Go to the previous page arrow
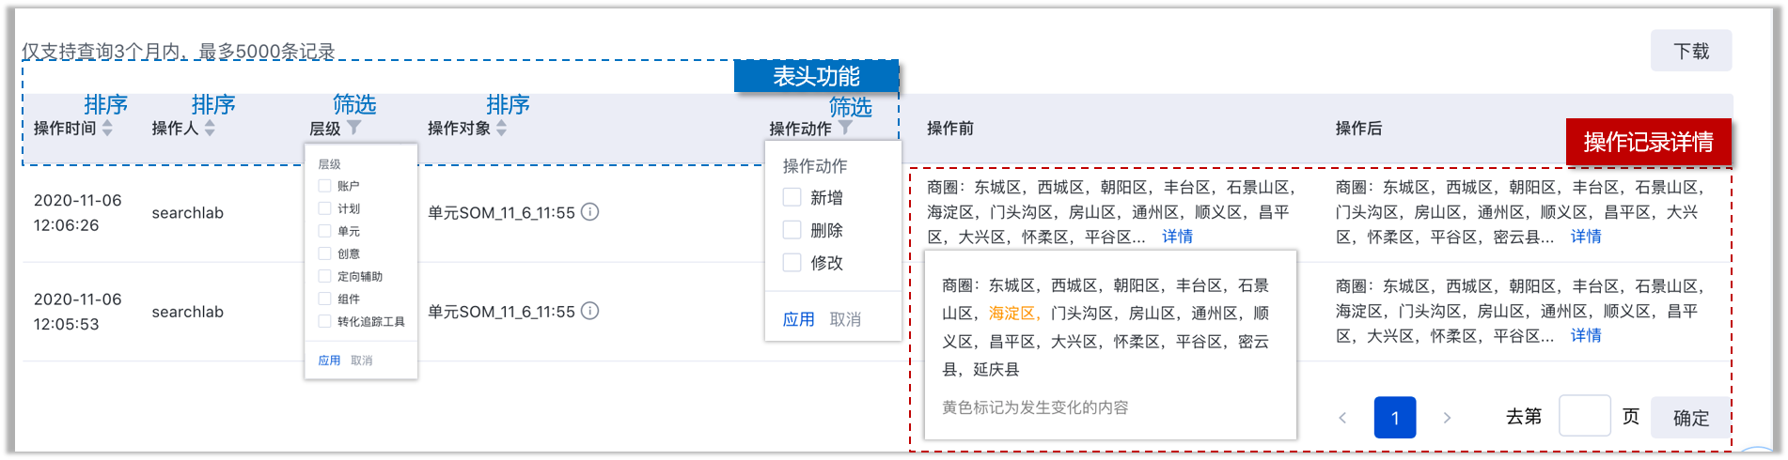 (x=1342, y=418)
